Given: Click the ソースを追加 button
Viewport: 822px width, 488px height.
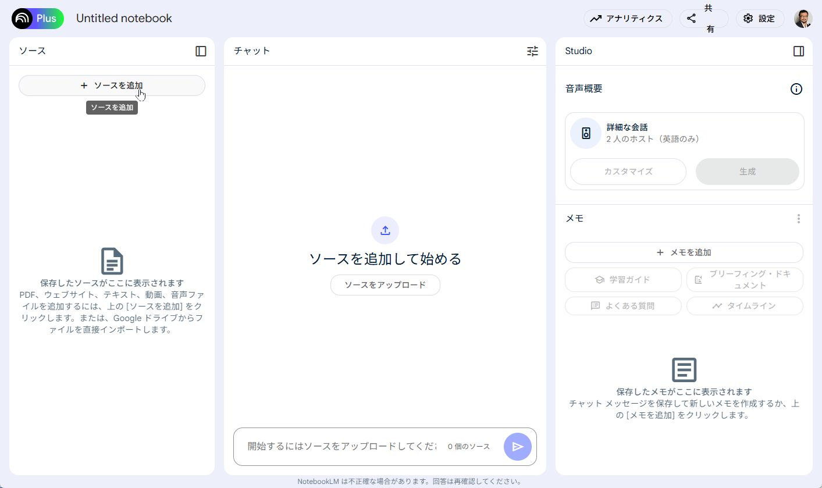Looking at the screenshot, I should [112, 85].
